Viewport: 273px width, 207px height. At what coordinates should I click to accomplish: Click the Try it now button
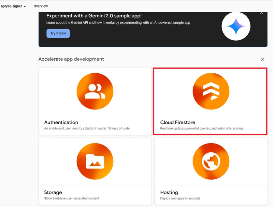[58, 33]
